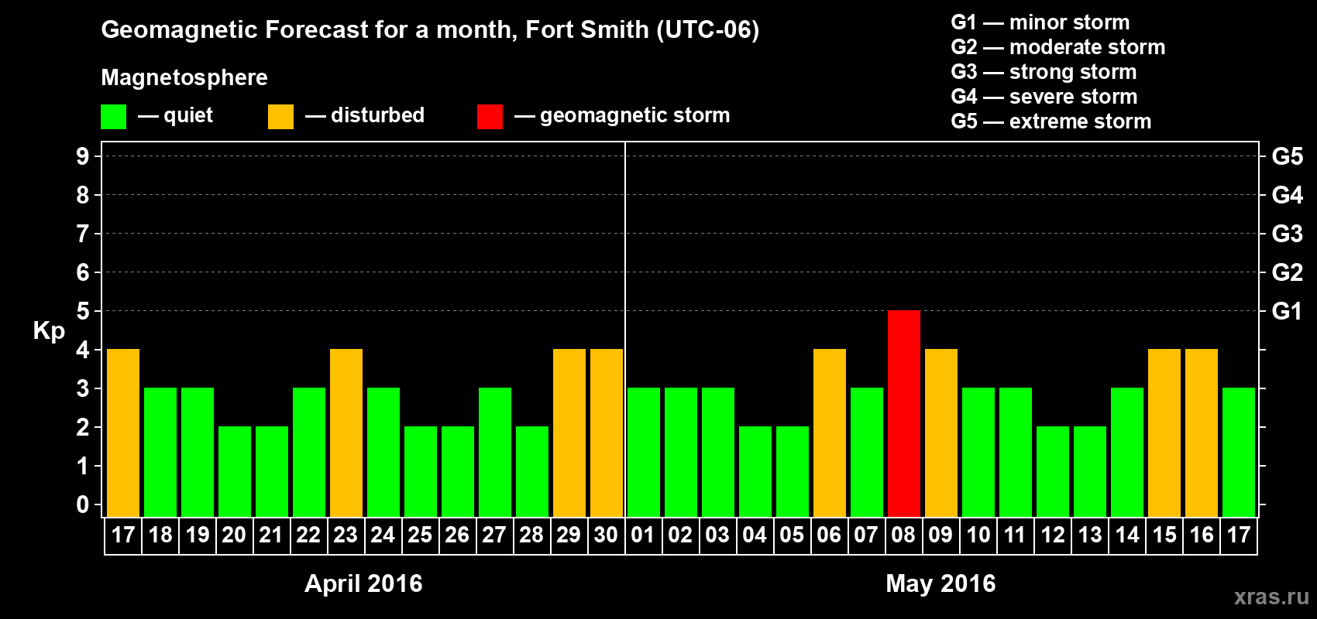Click the May 2016 month label

click(x=940, y=583)
